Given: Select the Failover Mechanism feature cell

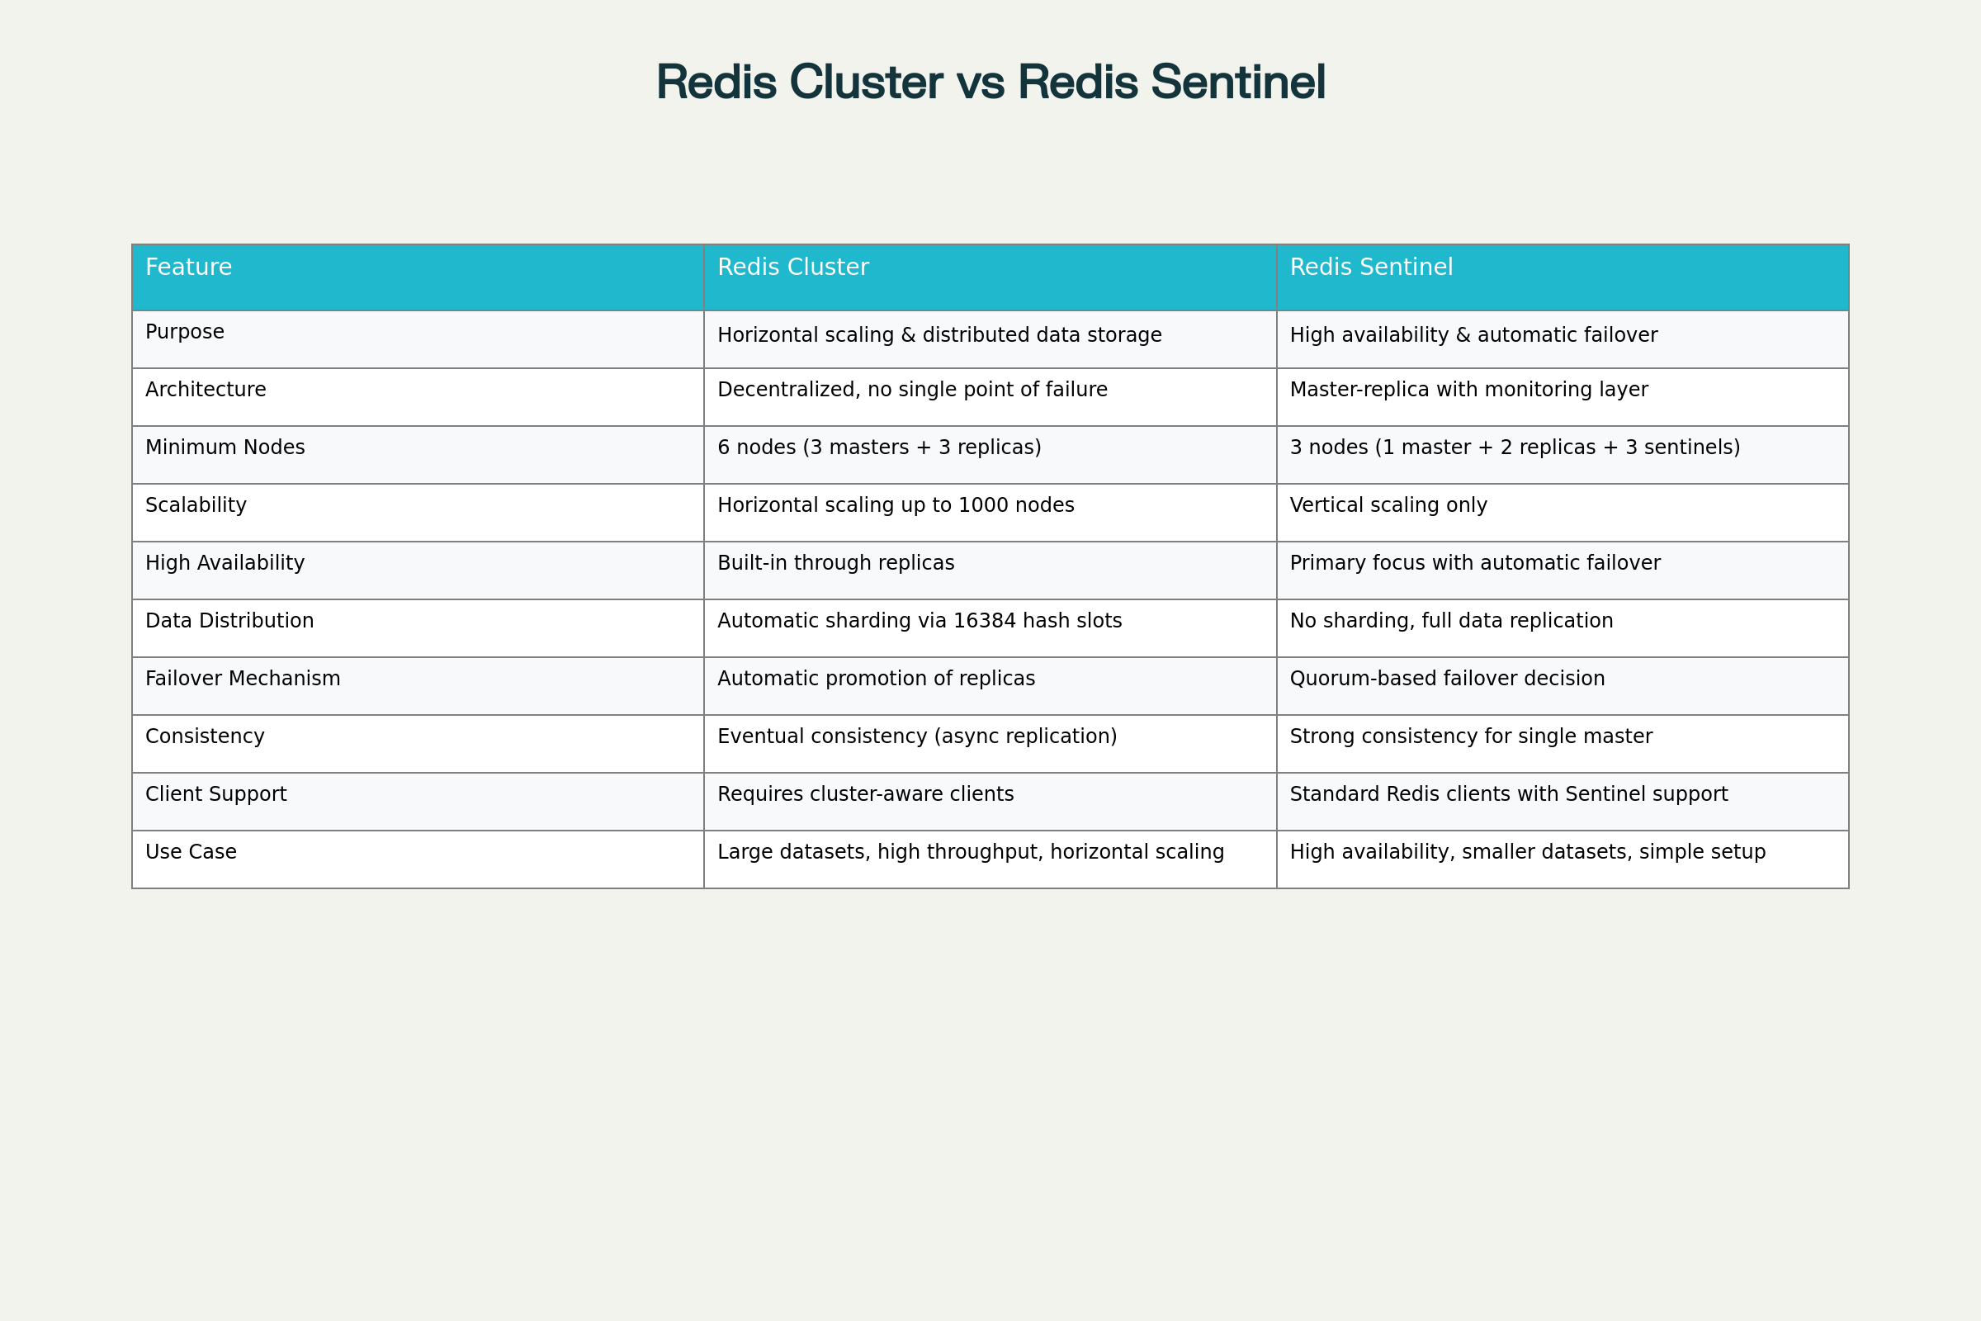Looking at the screenshot, I should [243, 679].
